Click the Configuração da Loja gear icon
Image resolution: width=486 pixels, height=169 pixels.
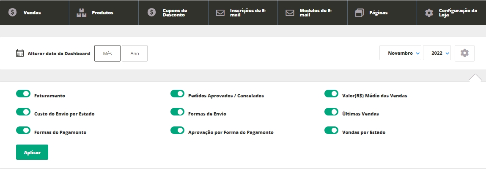point(429,13)
